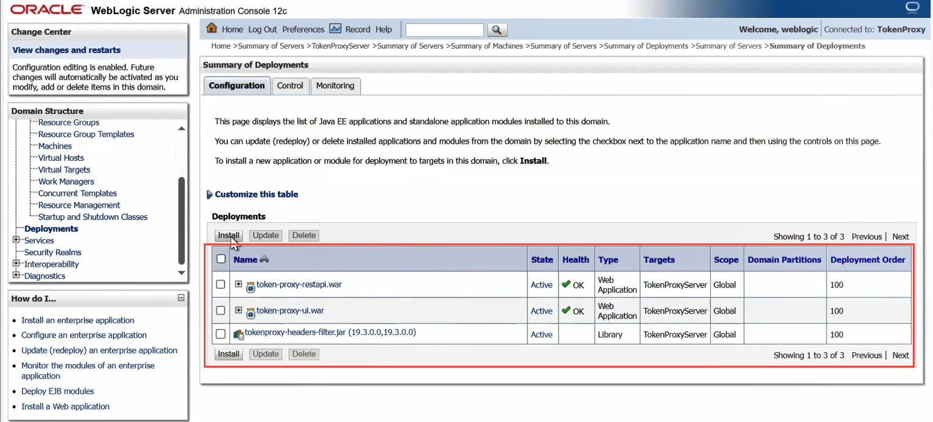
Task: Click Domain Structure scroll down arrow
Action: pyautogui.click(x=181, y=273)
